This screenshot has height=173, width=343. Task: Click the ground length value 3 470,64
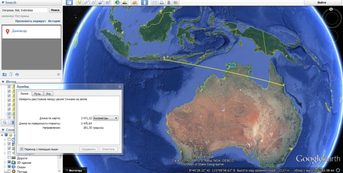click(x=87, y=123)
